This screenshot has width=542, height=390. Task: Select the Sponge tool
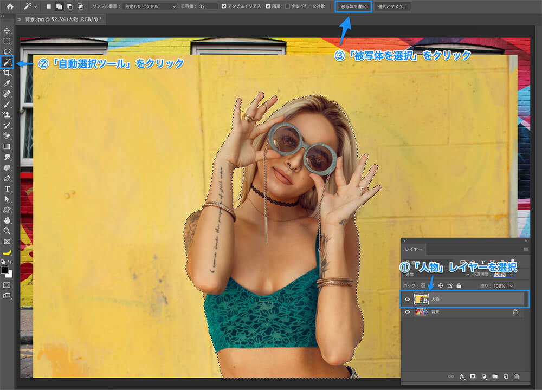pos(7,168)
